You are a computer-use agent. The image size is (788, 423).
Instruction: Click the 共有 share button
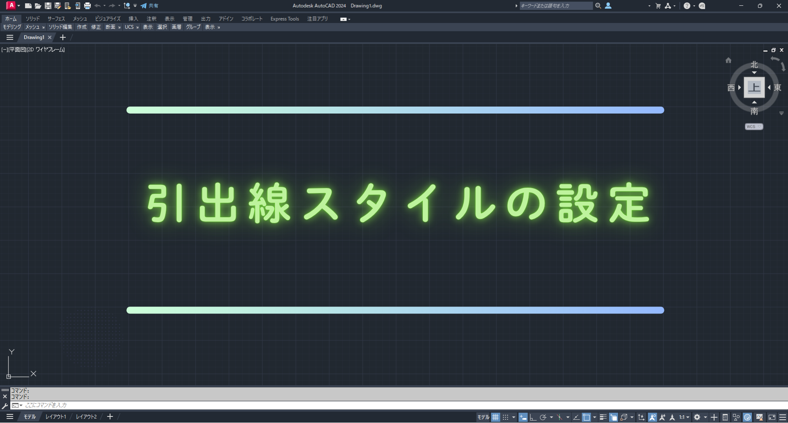pos(149,6)
